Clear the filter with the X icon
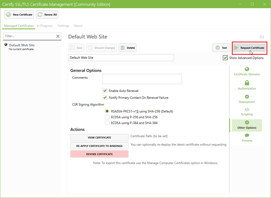271x198 pixels. click(58, 36)
